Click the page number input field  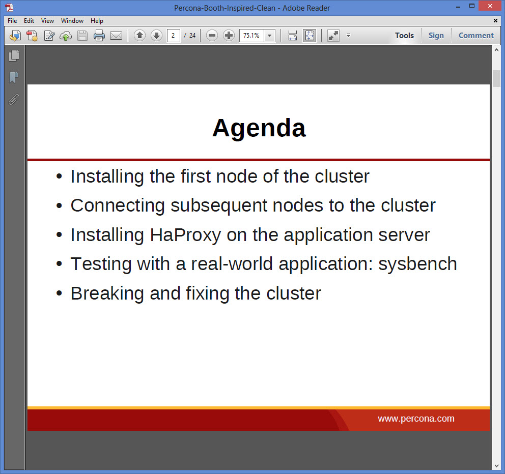[x=173, y=36]
